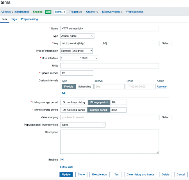Open the Tags tab
This screenshot has width=189, height=180.
pos(14,19)
